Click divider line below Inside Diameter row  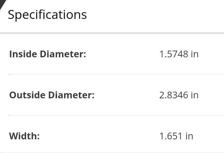click(x=112, y=74)
